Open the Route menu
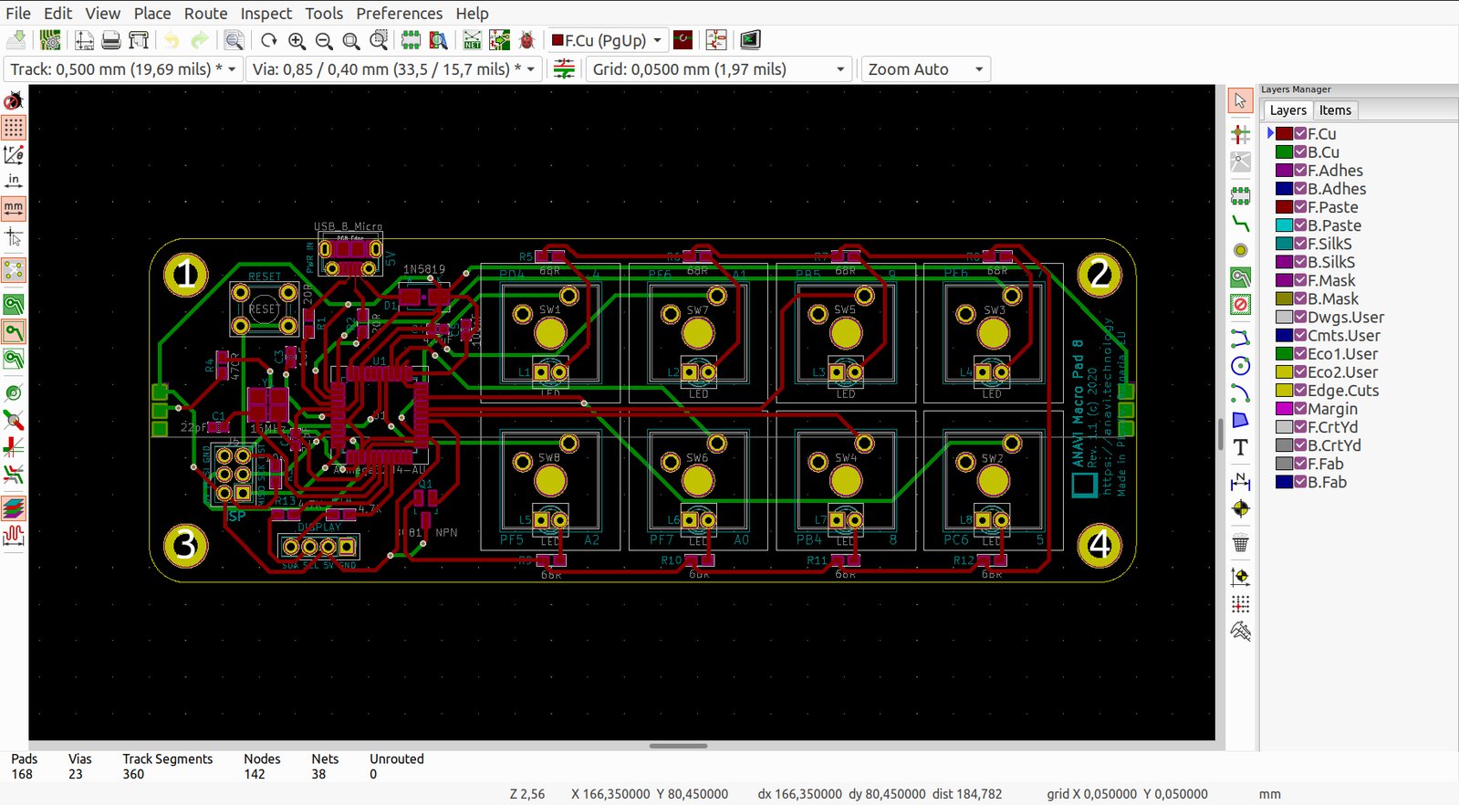 (205, 13)
